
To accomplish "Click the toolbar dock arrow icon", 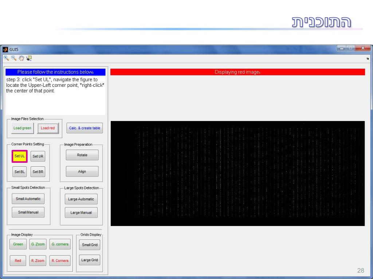I will [368, 58].
